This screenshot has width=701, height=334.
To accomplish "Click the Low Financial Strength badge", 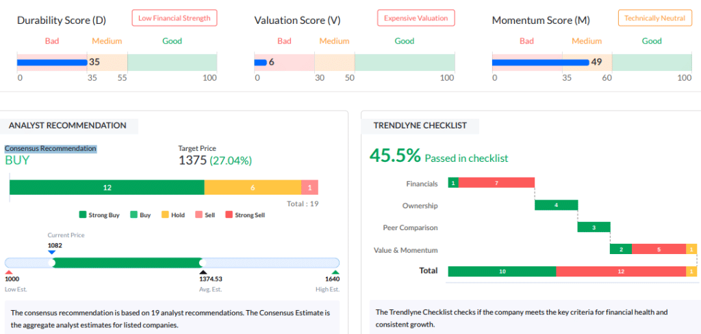I will click(x=174, y=18).
